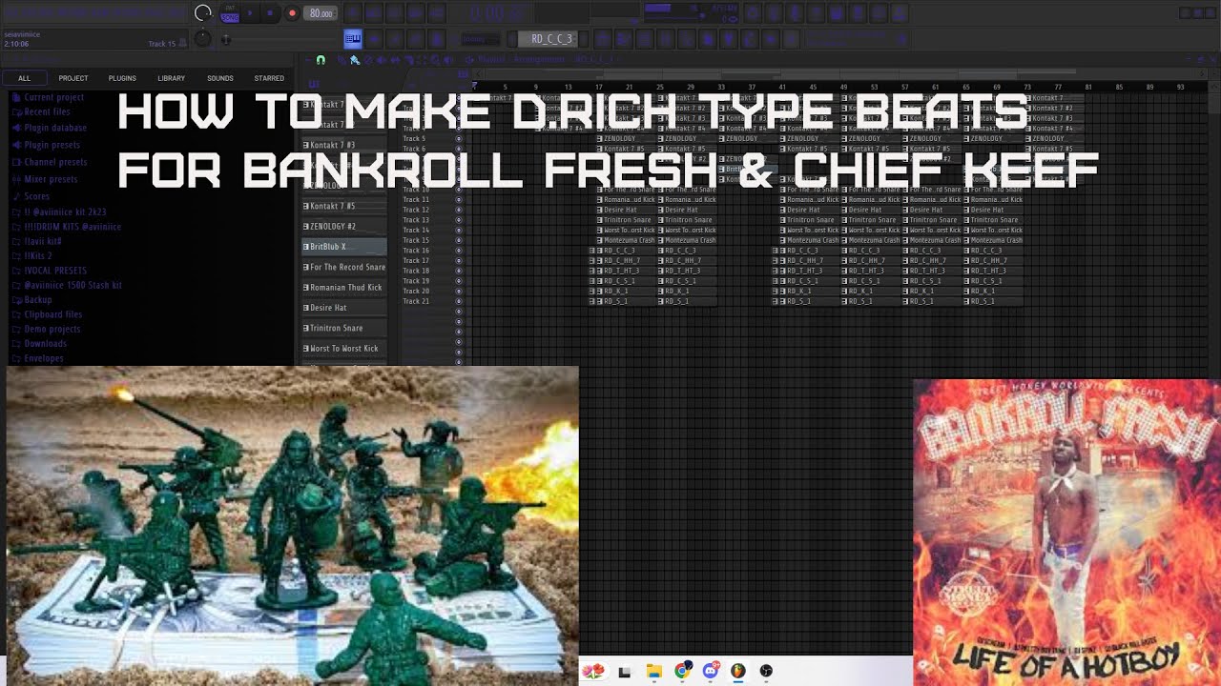Screen dimensions: 1221x686
Task: Click the master volume knob
Action: point(202,13)
